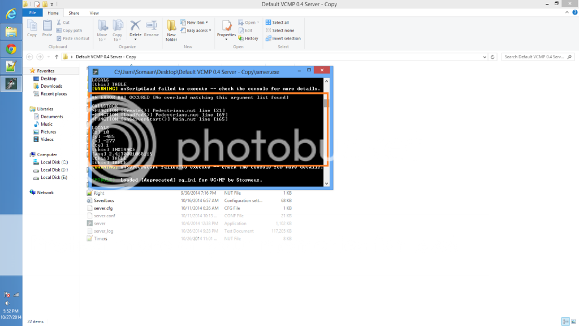This screenshot has width=579, height=326.
Task: Click the Properties icon
Action: (226, 29)
